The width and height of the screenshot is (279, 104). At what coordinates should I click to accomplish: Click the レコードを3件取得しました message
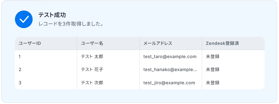tap(71, 24)
